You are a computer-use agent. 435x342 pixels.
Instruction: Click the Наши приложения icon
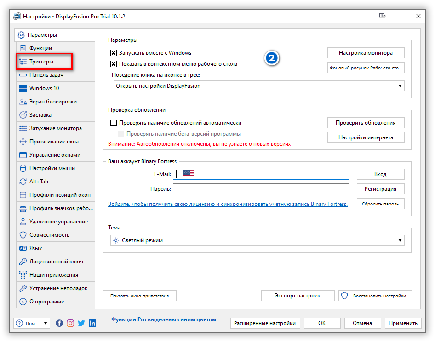[x=23, y=275]
